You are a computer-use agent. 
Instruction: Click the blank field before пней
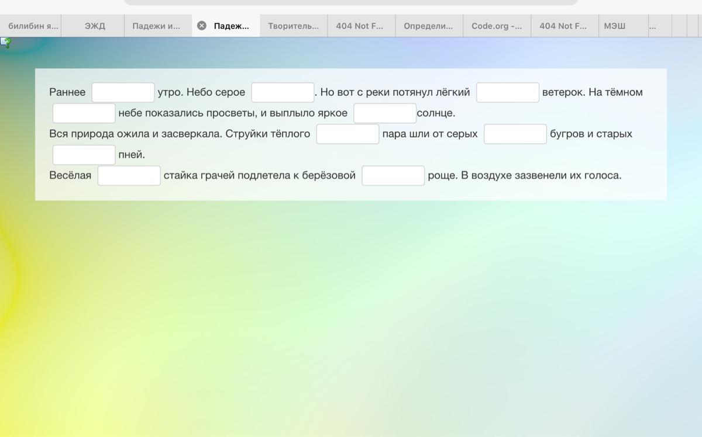point(84,155)
